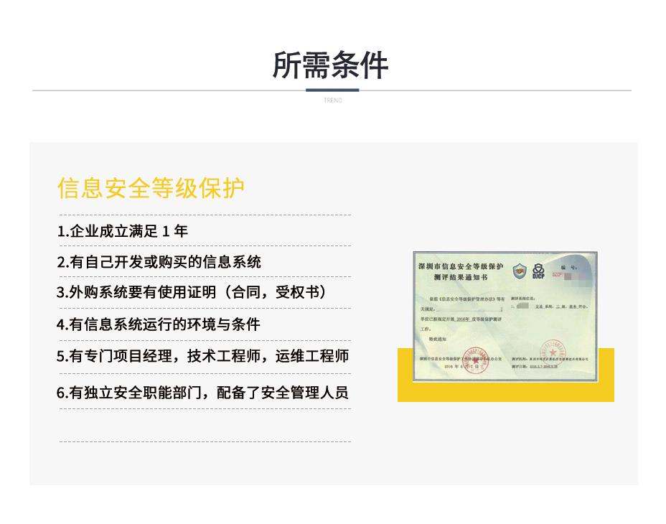Select condition 4 有信息系统运行的环境与条件
Viewport: 666px width, 524px height.
click(159, 324)
